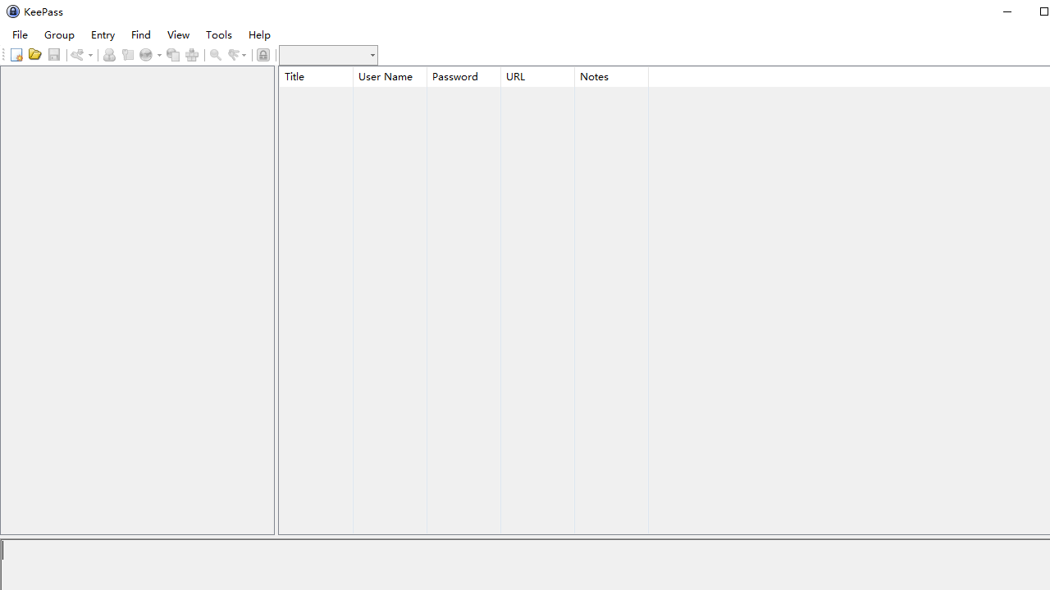The image size is (1050, 590).
Task: Click the Open URL globe icon
Action: coord(146,55)
